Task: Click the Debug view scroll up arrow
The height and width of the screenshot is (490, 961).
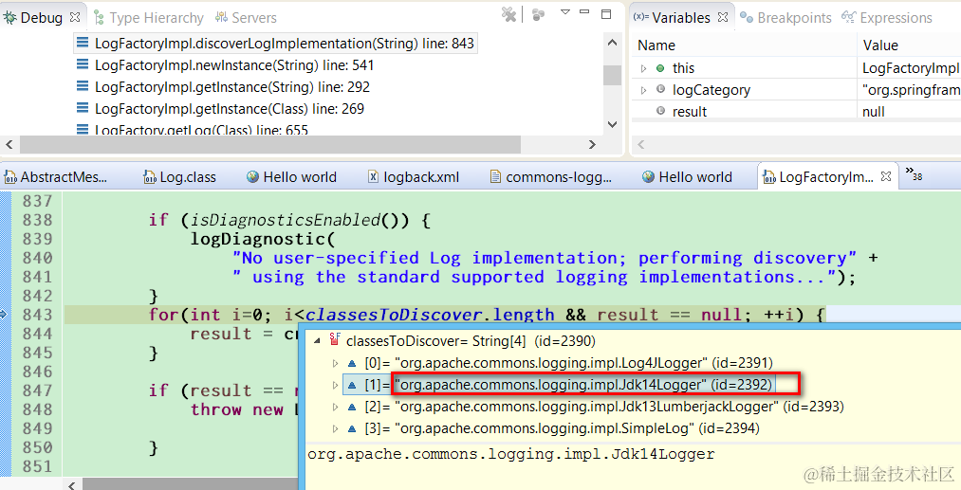Action: point(612,43)
